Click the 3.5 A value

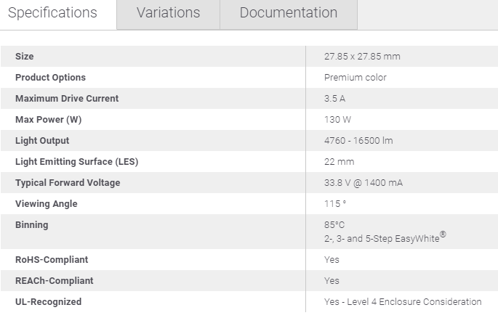tap(334, 99)
